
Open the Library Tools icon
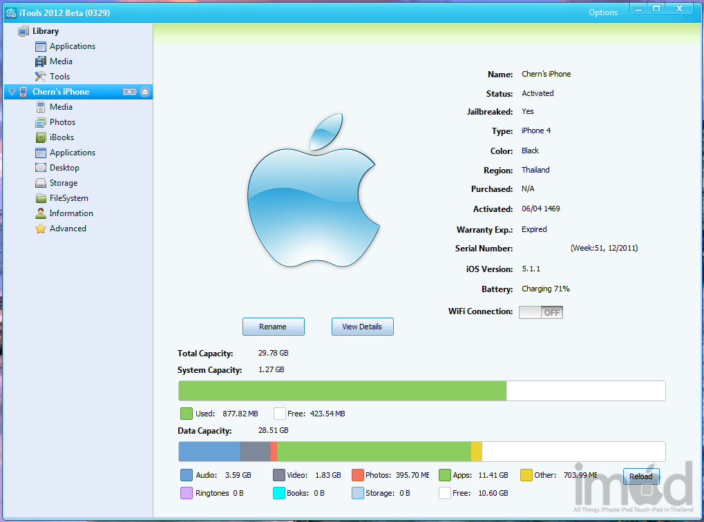(x=41, y=77)
